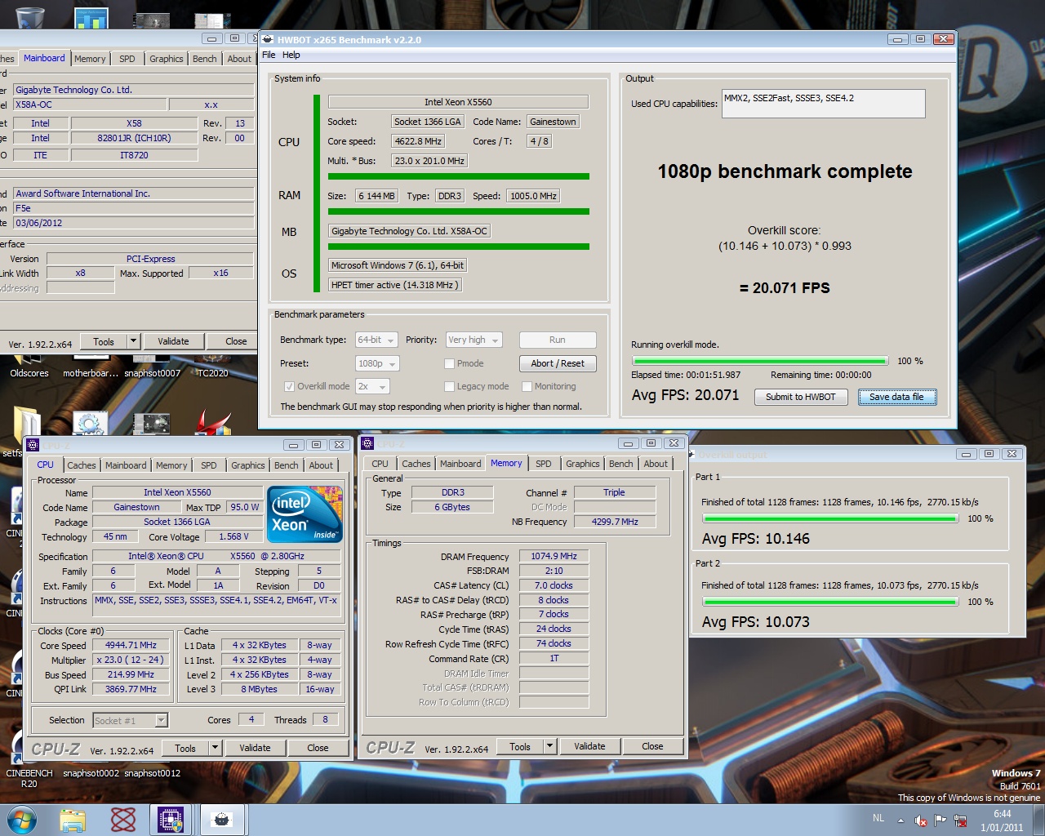Select Graphics tab in Mainboard window
The image size is (1045, 836).
167,59
